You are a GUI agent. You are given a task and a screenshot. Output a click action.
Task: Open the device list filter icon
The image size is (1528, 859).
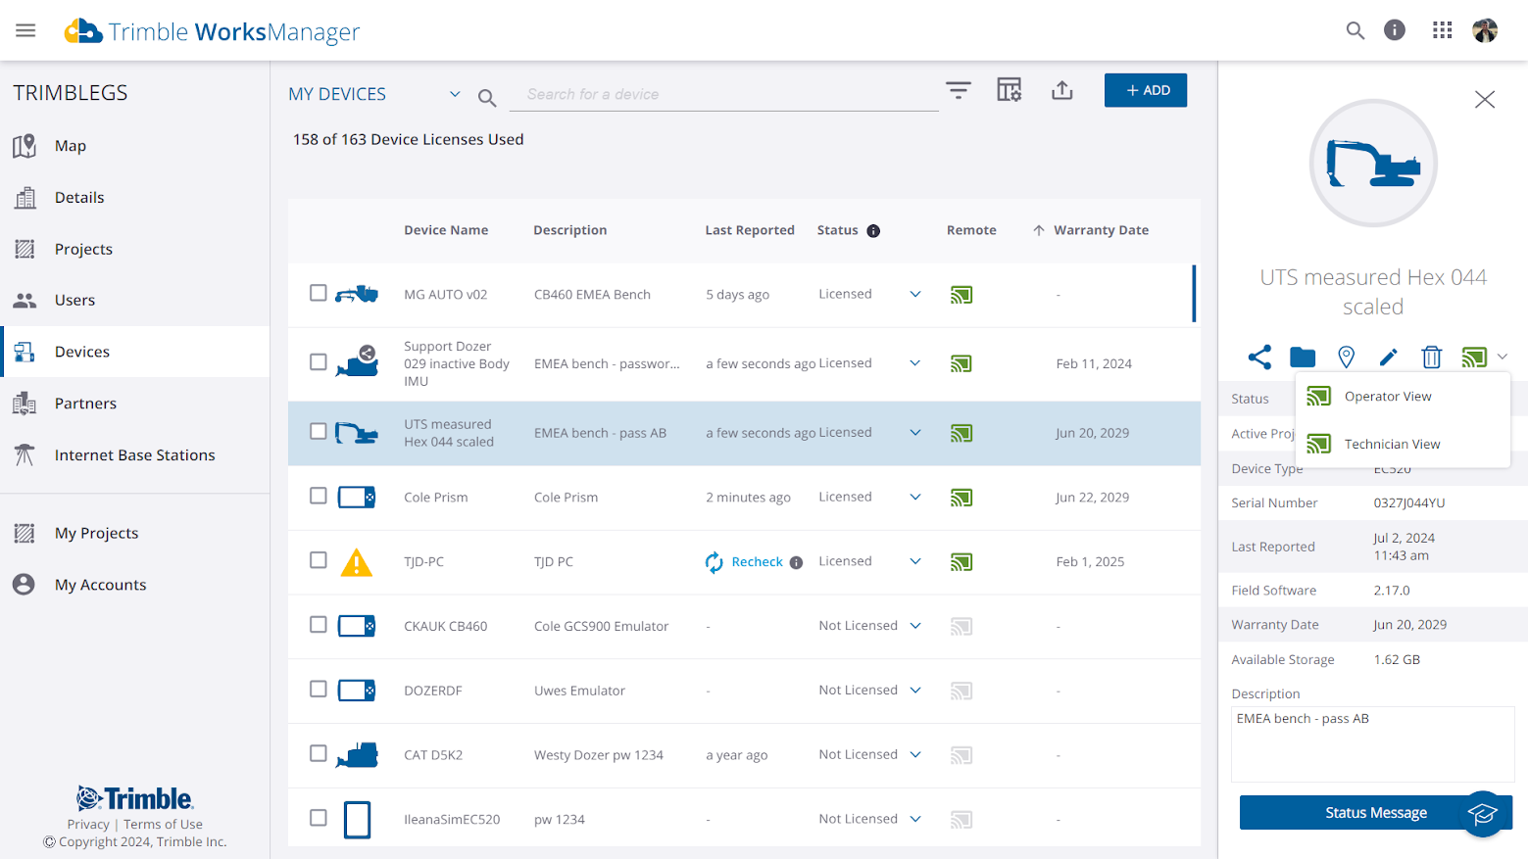click(958, 90)
